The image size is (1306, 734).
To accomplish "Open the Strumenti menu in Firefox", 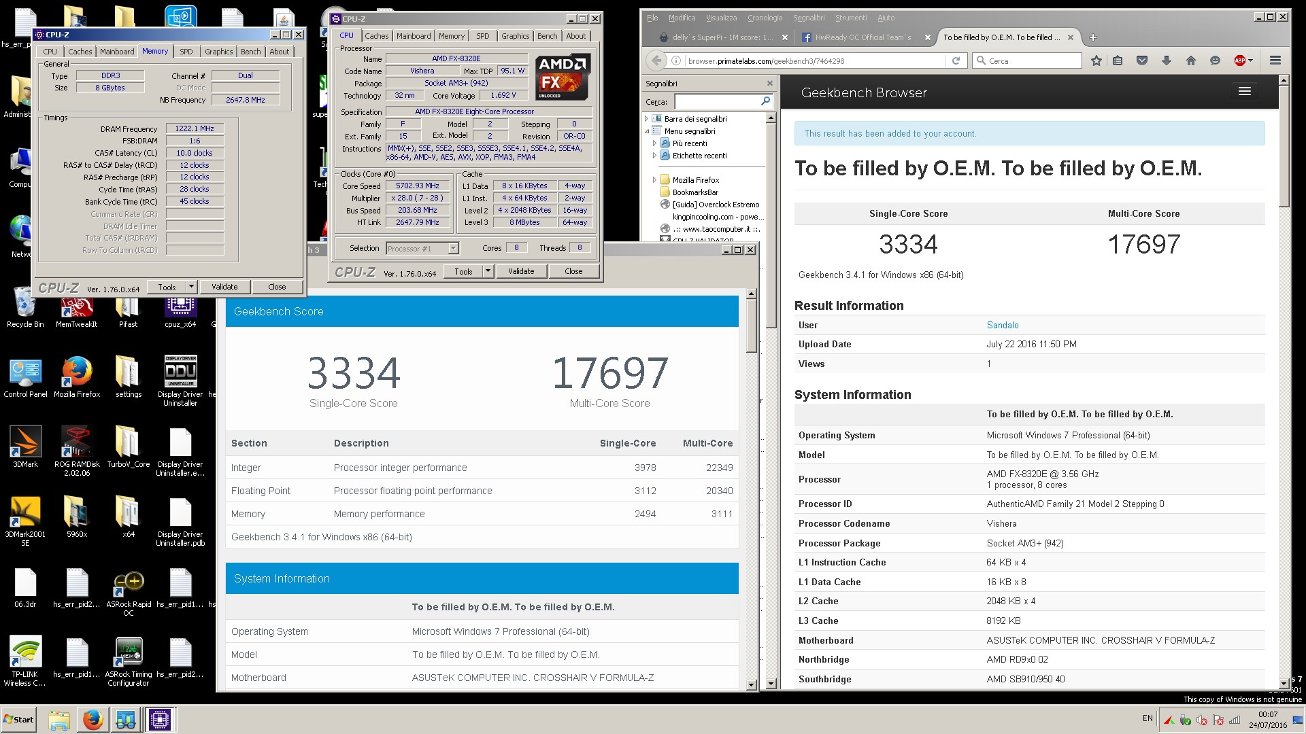I will (850, 18).
